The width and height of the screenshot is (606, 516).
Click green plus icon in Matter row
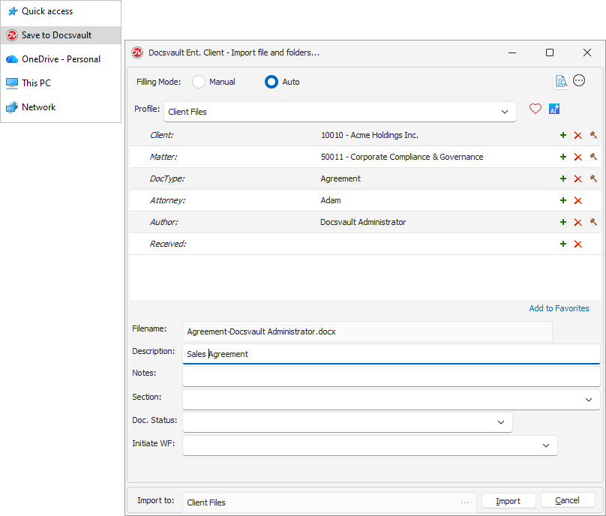click(563, 157)
